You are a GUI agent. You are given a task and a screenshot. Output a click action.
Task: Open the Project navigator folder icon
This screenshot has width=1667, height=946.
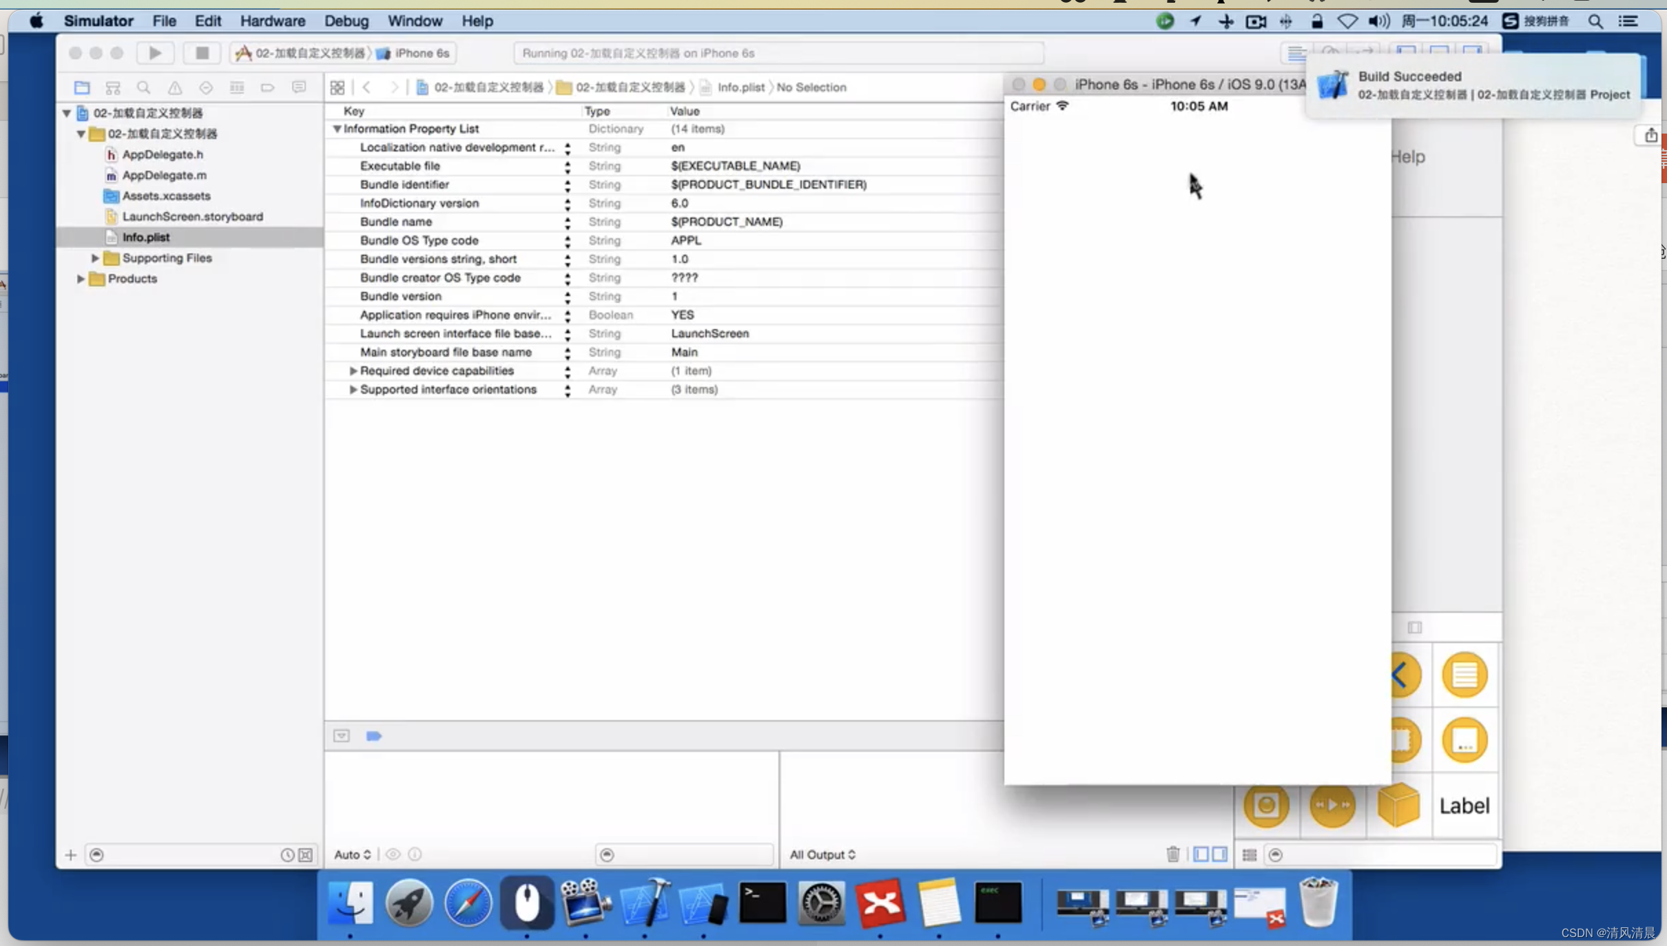82,87
